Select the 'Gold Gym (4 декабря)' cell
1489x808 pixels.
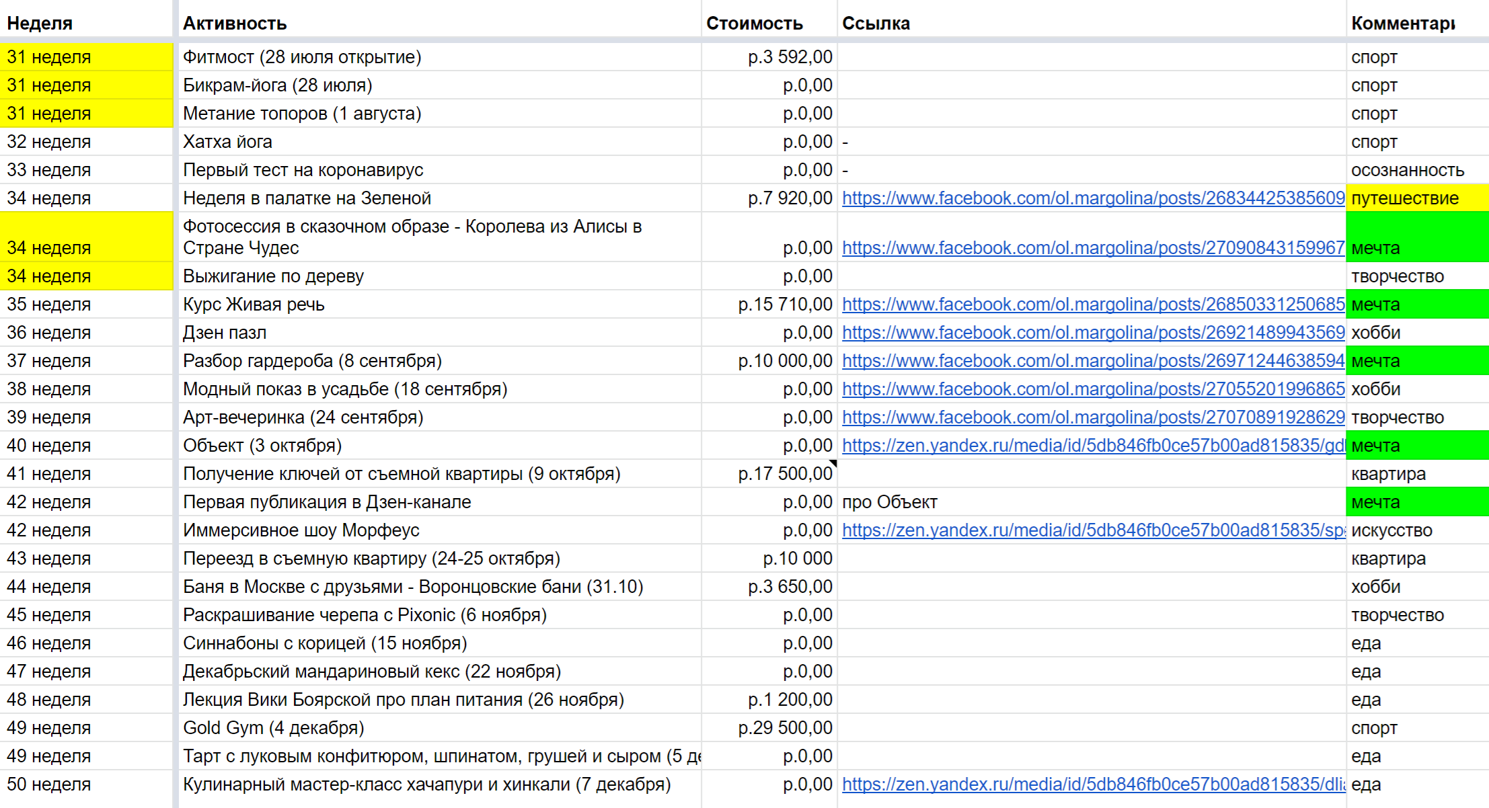[440, 728]
